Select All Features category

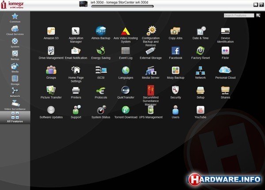click(x=15, y=117)
